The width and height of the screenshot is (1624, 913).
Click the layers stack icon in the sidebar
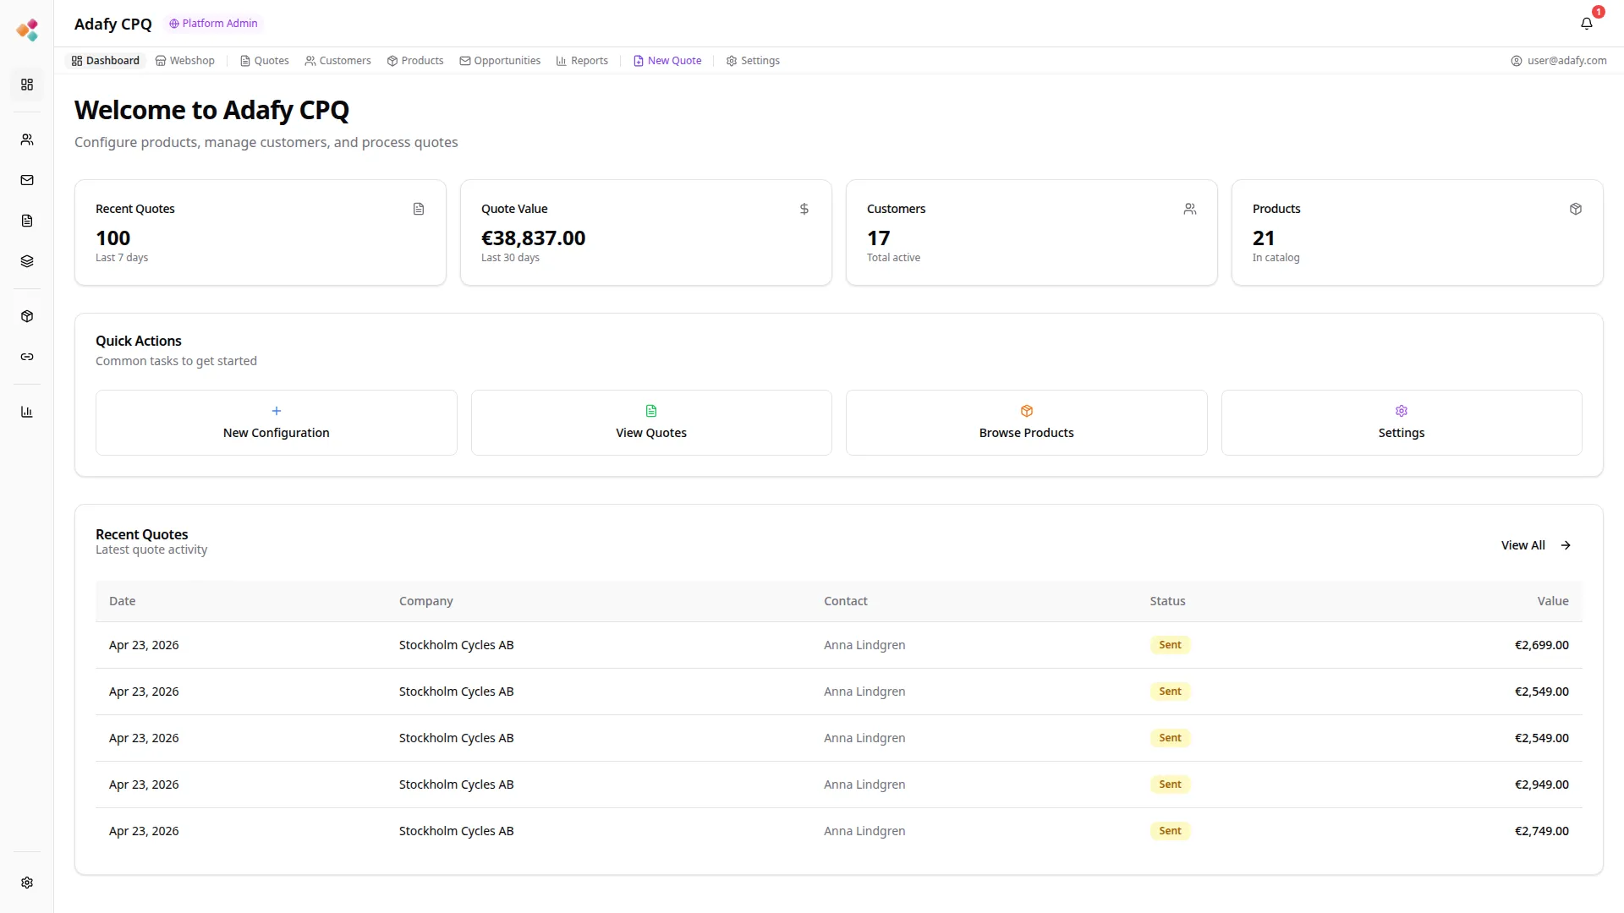point(27,261)
